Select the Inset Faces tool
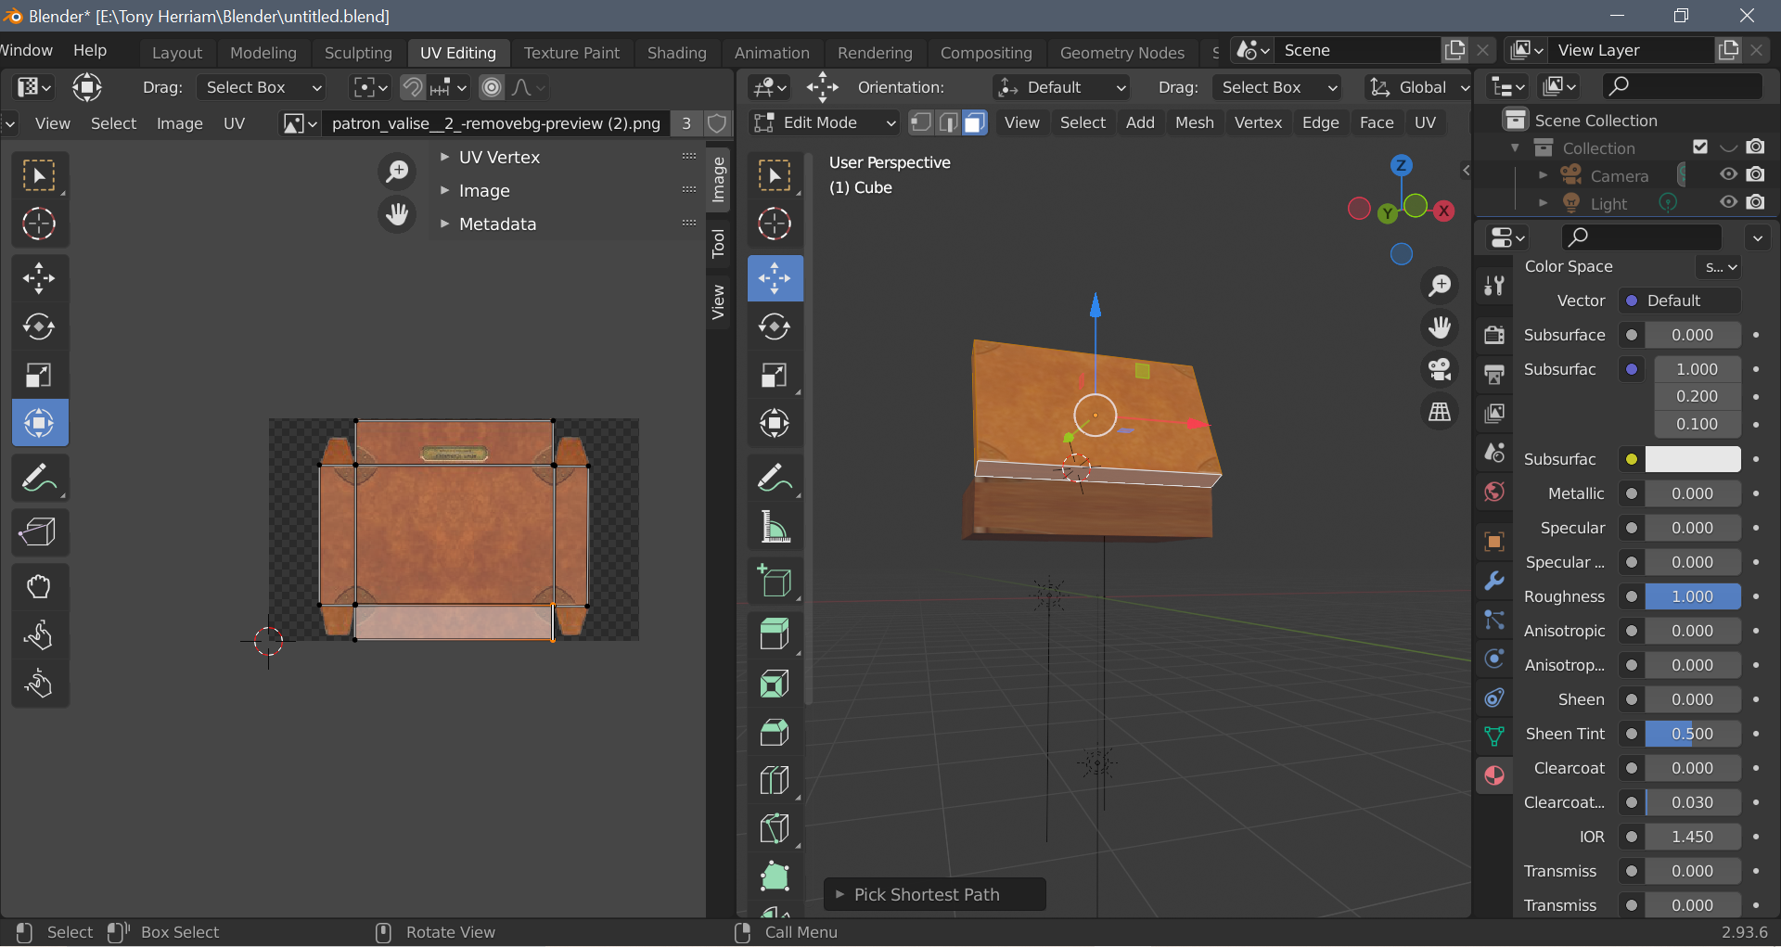Image resolution: width=1781 pixels, height=947 pixels. 775,684
